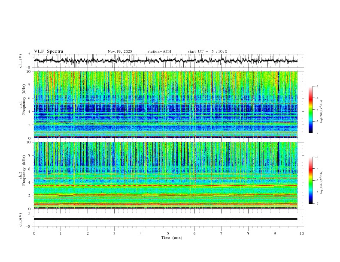340x262 pixels.
Task: Click the ch.3 flat voltage trace
Action: (165, 219)
